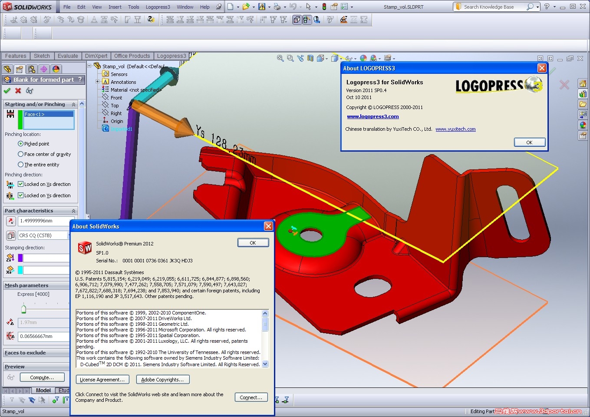The height and width of the screenshot is (417, 590).
Task: Click the Zoom to Area icon
Action: coord(290,58)
